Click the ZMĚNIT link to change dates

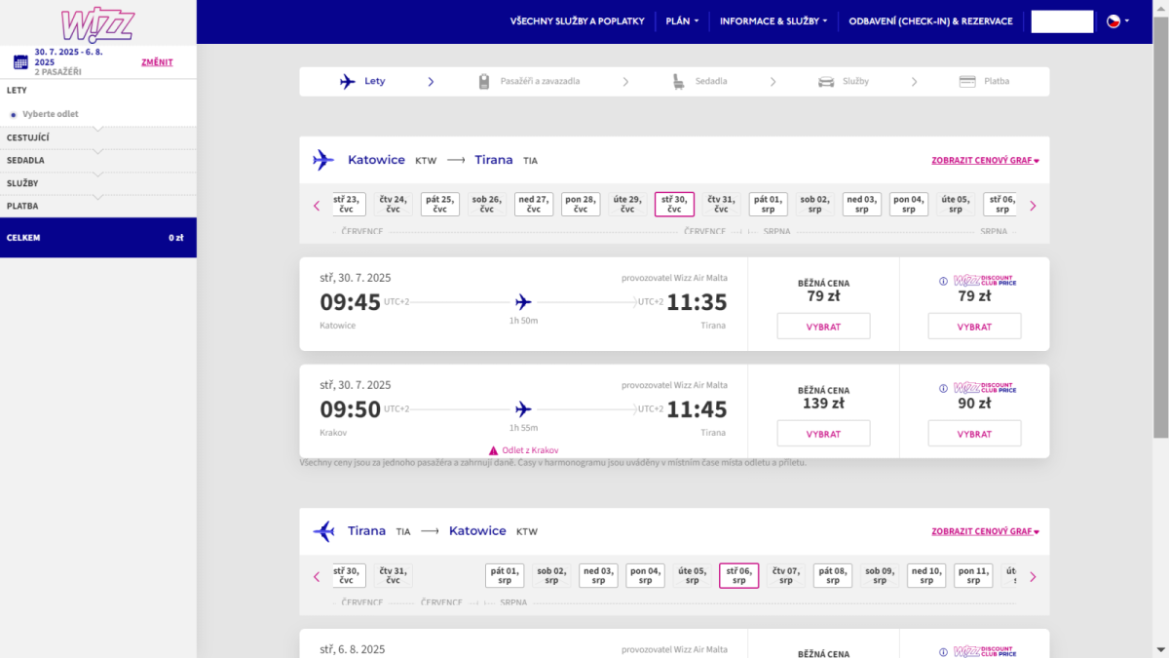[x=157, y=62]
